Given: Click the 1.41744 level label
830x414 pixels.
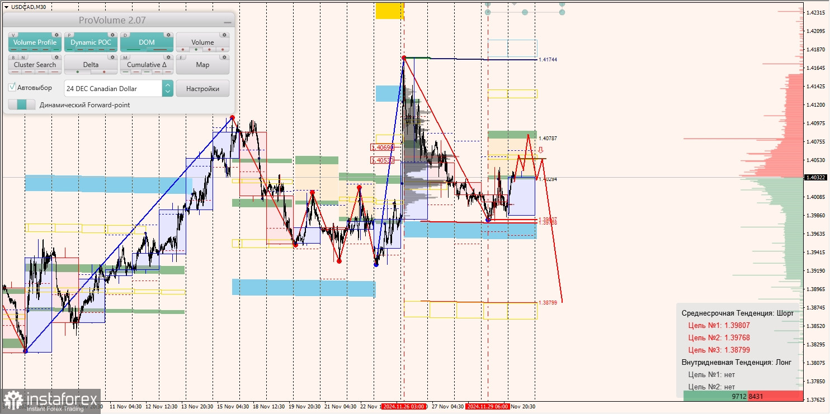Looking at the screenshot, I should pos(548,59).
